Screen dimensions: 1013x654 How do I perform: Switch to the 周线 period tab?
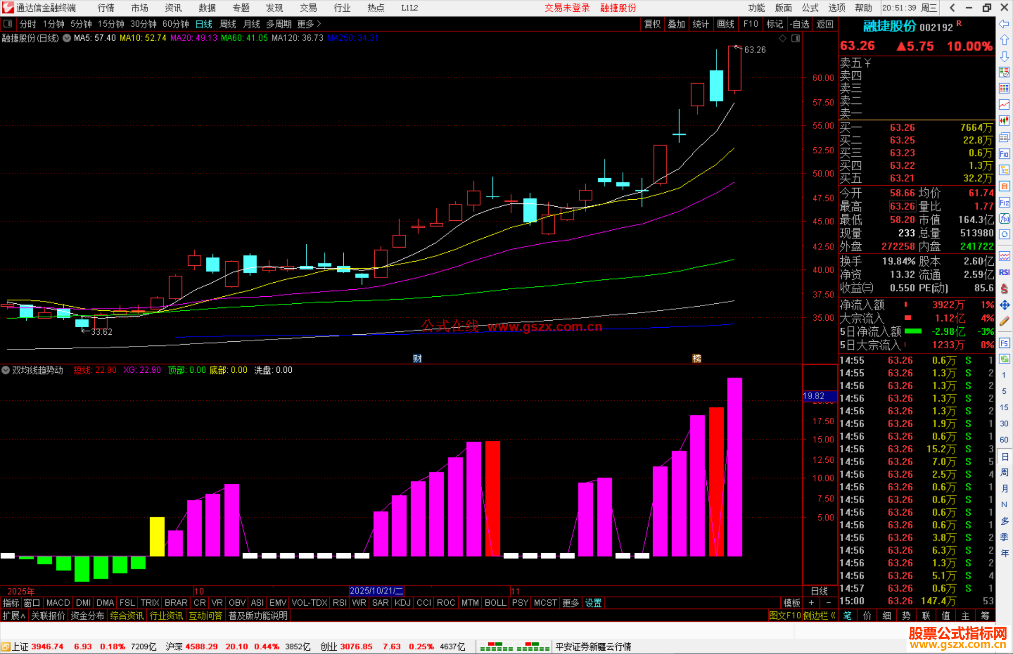[x=228, y=24]
